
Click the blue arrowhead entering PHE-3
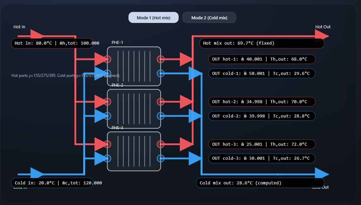click(100, 158)
